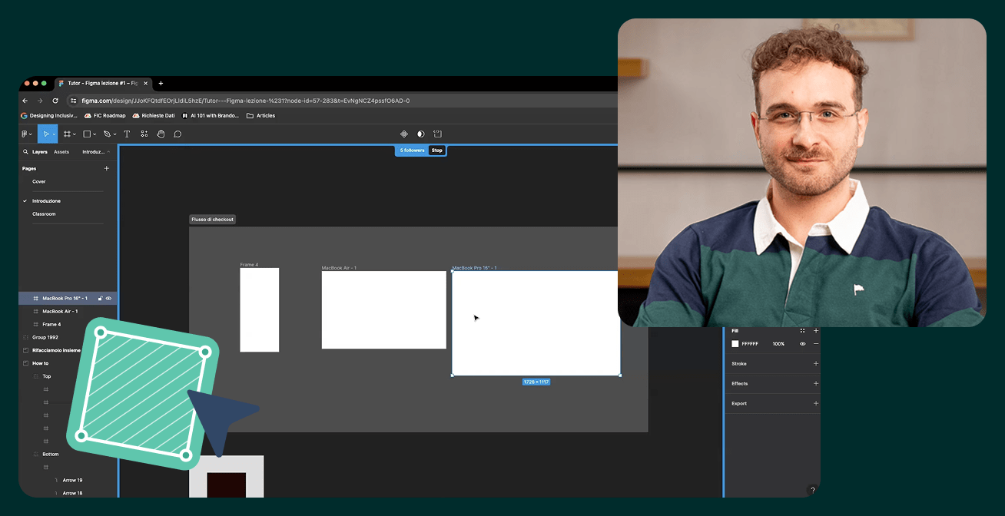Toggle visibility of MacBook Pro 16" layer
The width and height of the screenshot is (1005, 516).
tap(109, 298)
